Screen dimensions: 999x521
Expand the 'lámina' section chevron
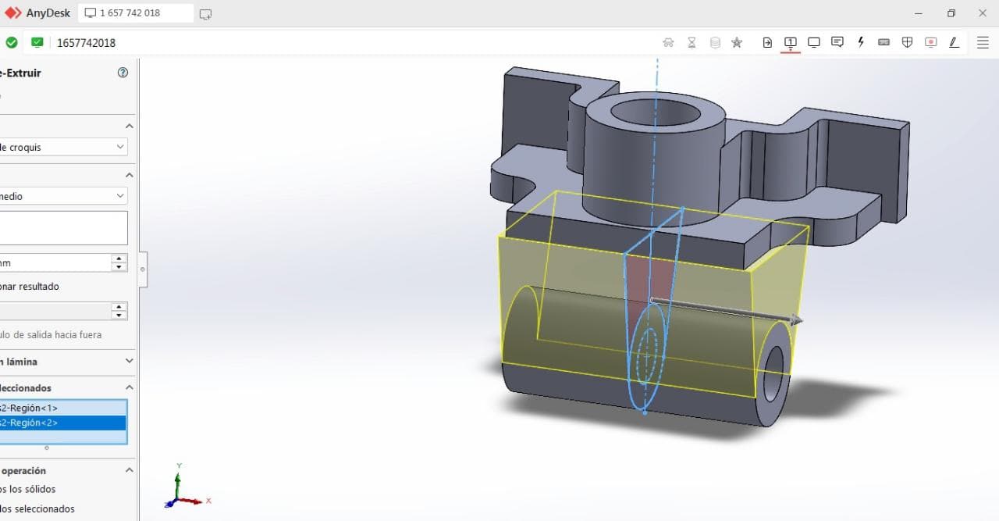130,361
